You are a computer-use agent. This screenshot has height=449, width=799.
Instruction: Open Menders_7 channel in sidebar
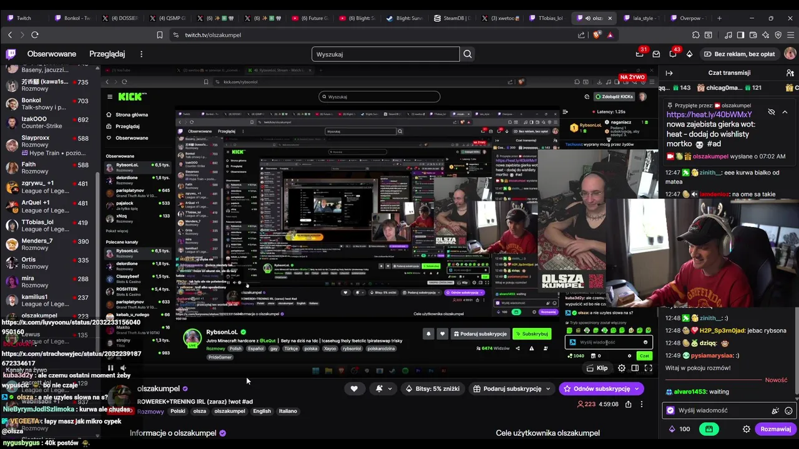(x=50, y=244)
